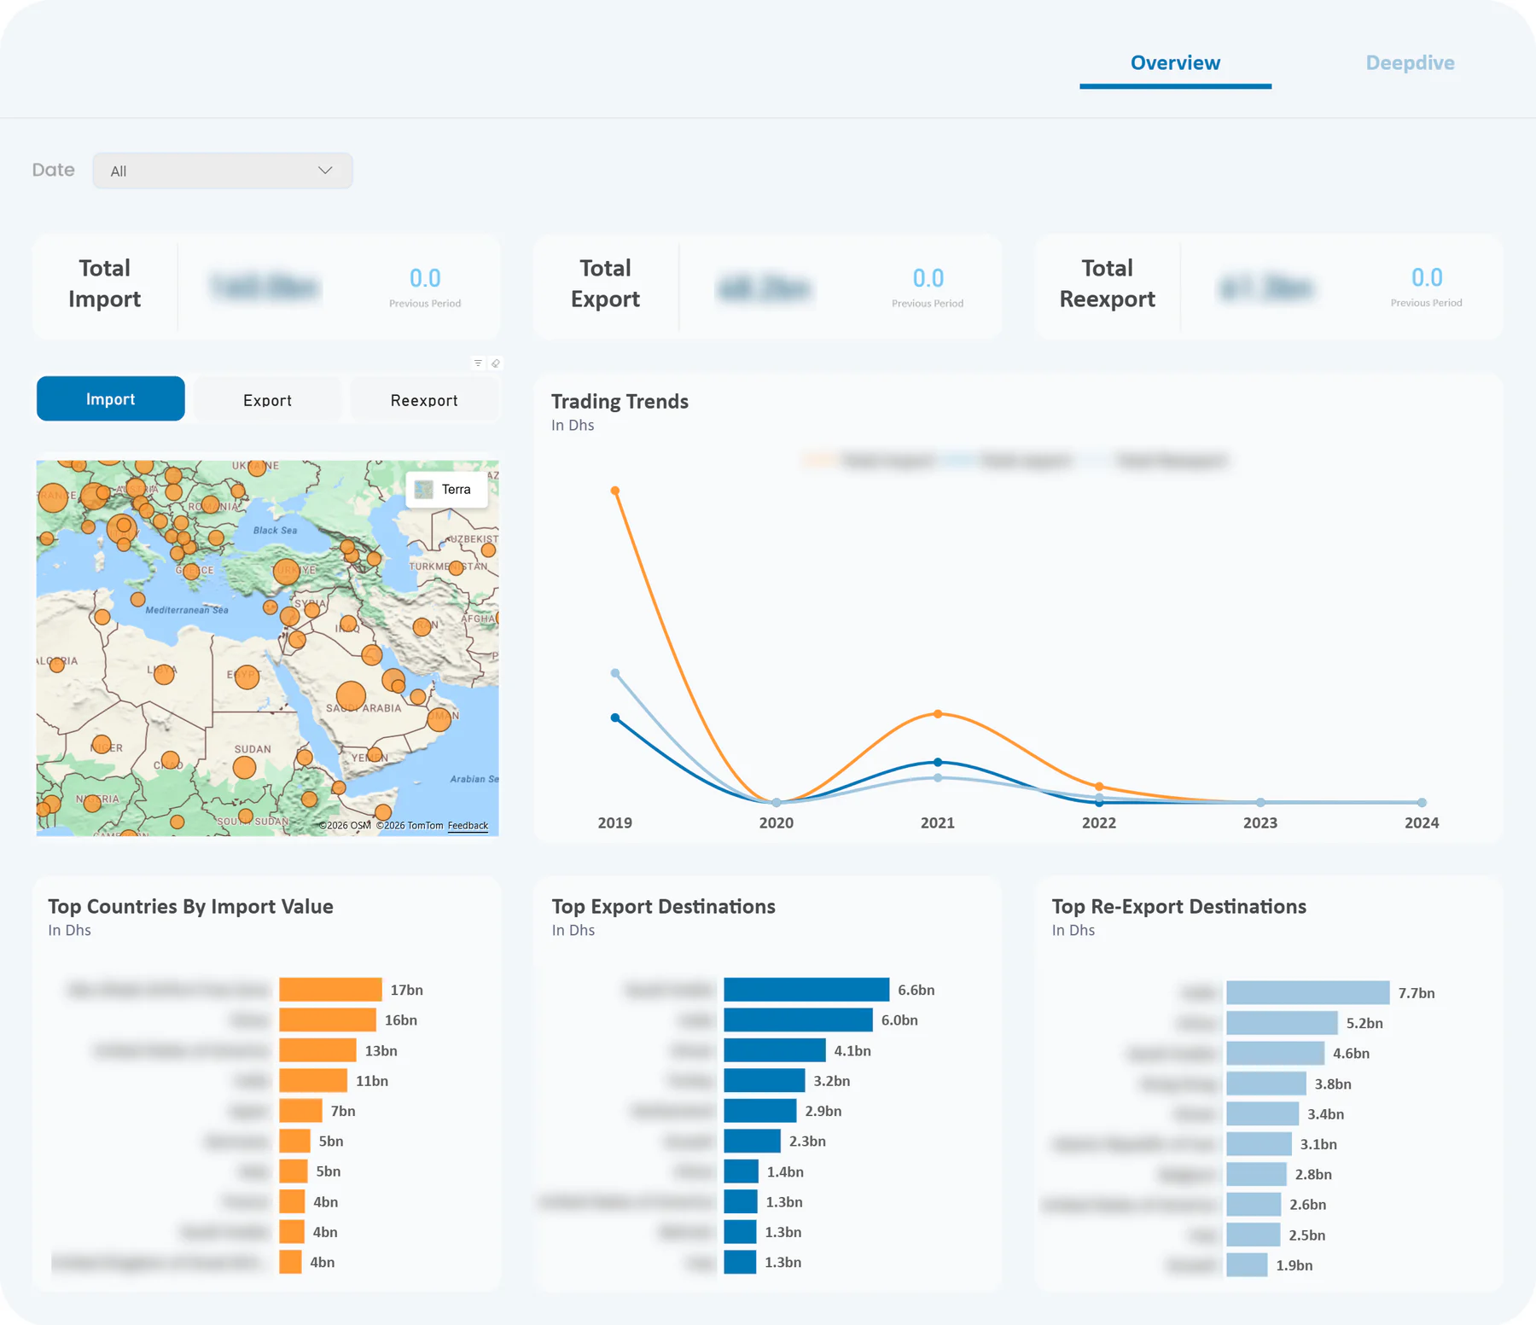Click the 17bn orange import bar

(330, 990)
